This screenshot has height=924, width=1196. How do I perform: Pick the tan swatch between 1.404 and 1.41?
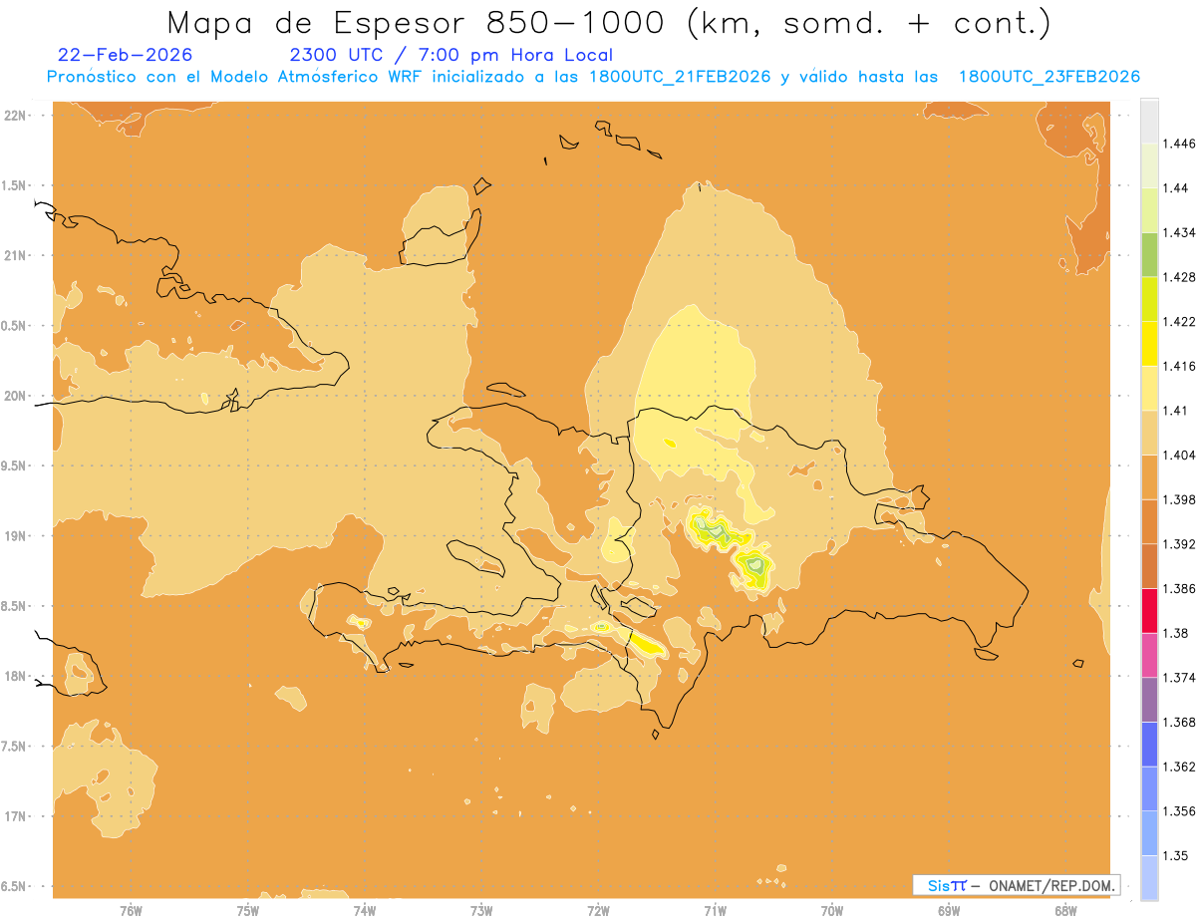click(1149, 433)
